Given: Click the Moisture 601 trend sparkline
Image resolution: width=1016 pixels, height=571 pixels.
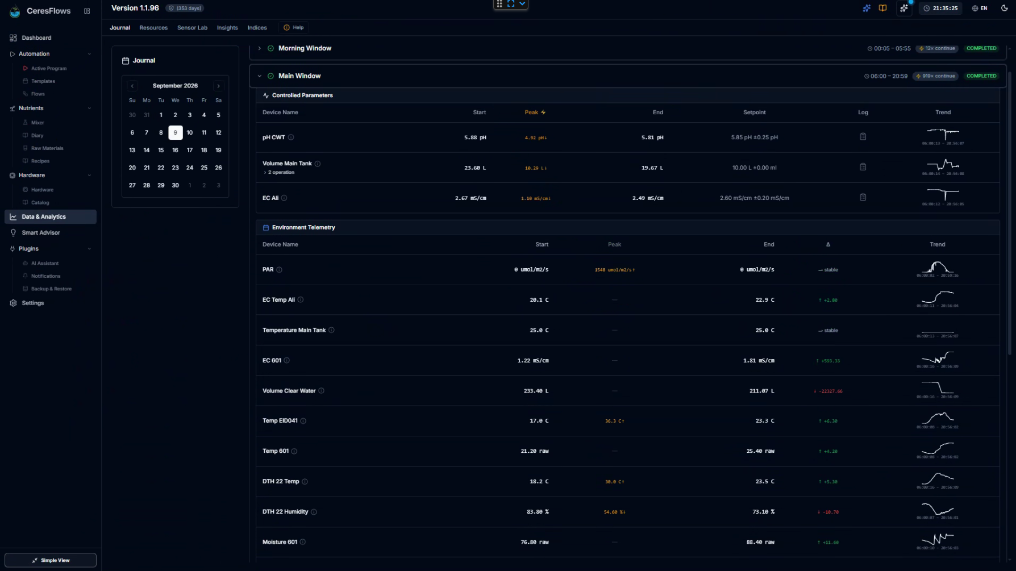Looking at the screenshot, I should click(937, 541).
